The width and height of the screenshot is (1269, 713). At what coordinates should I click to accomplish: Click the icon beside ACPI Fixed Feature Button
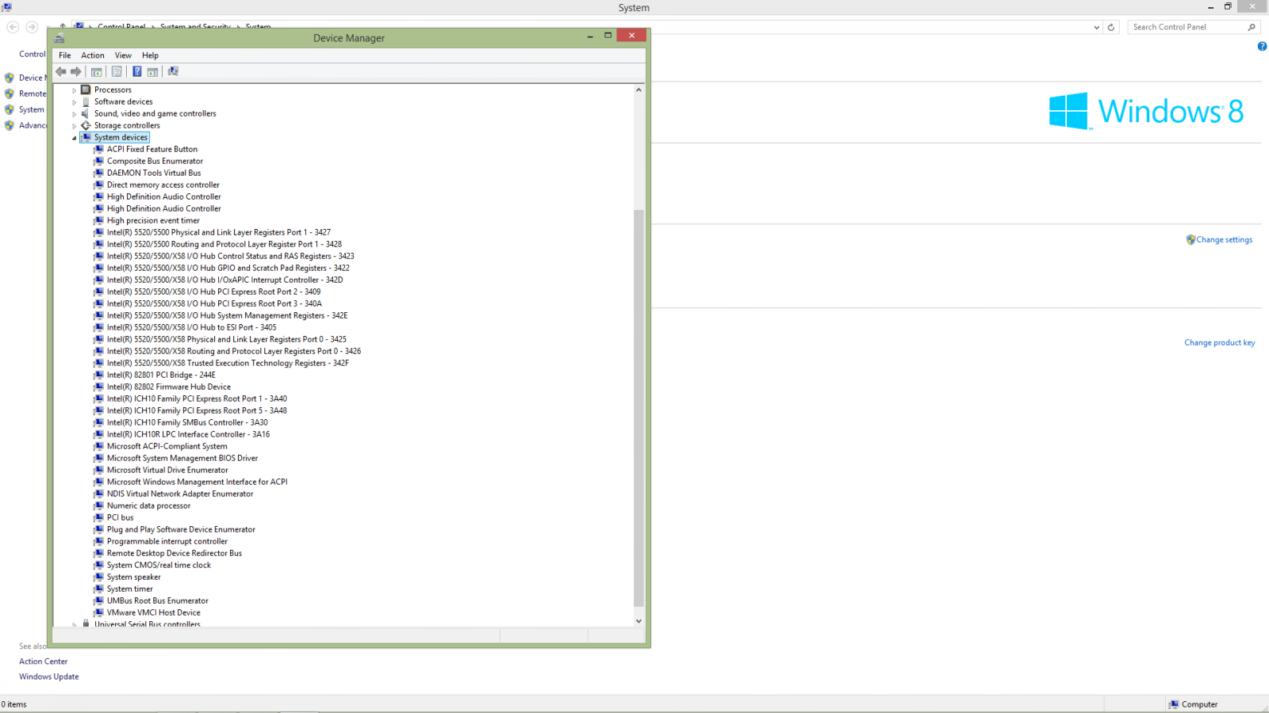pyautogui.click(x=99, y=149)
